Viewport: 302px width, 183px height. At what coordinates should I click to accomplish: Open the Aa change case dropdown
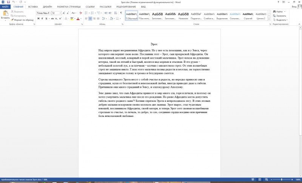click(x=74, y=13)
